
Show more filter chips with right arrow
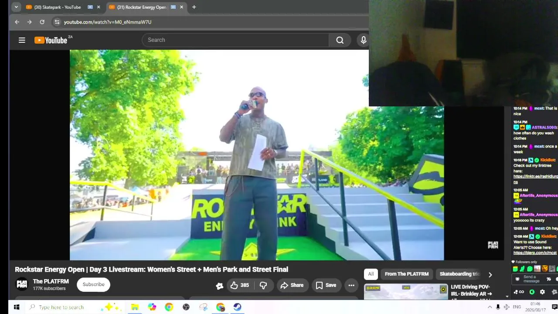490,274
